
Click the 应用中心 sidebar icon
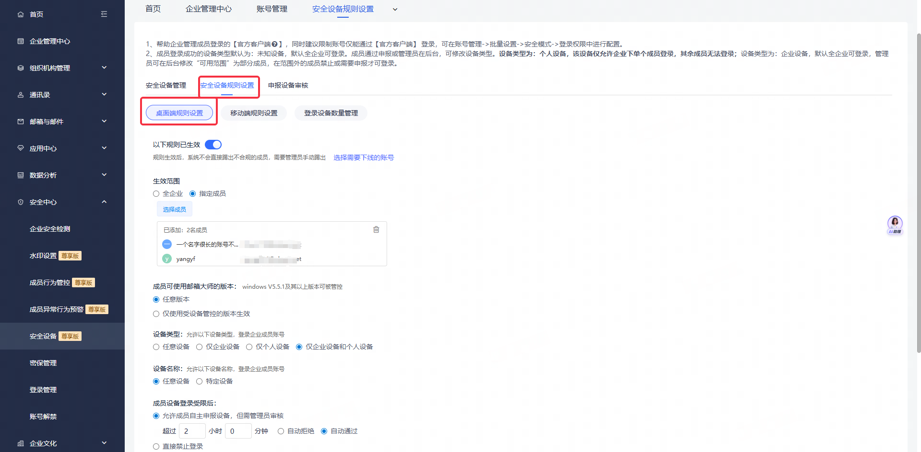coord(21,148)
